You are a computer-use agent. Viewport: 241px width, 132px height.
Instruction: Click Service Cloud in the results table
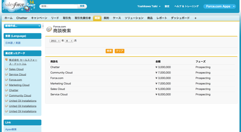point(59,94)
